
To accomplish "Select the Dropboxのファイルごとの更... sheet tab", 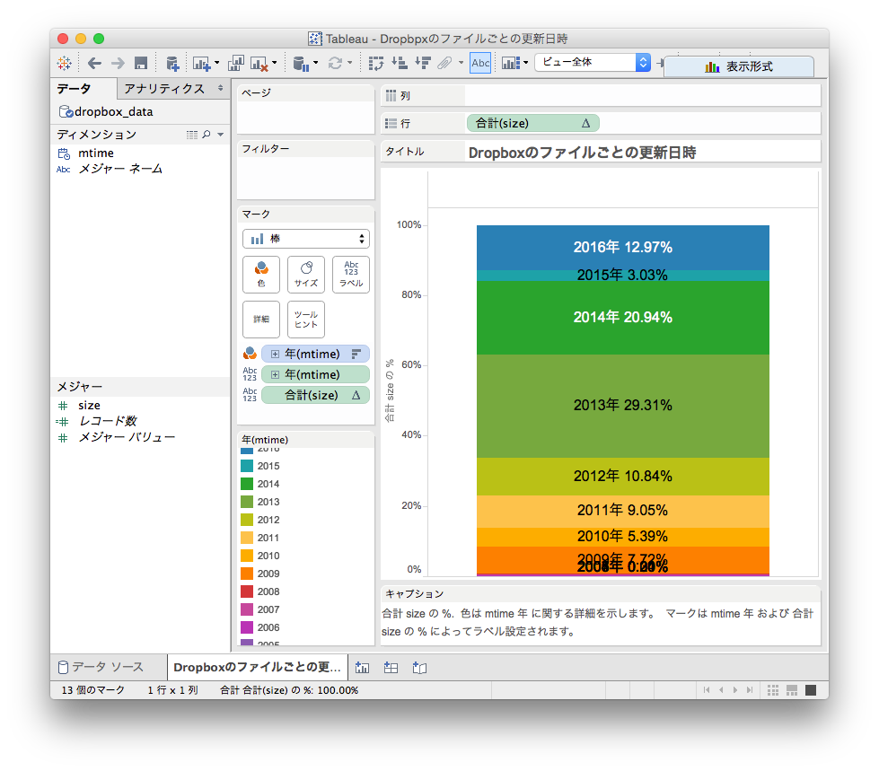I will point(257,667).
